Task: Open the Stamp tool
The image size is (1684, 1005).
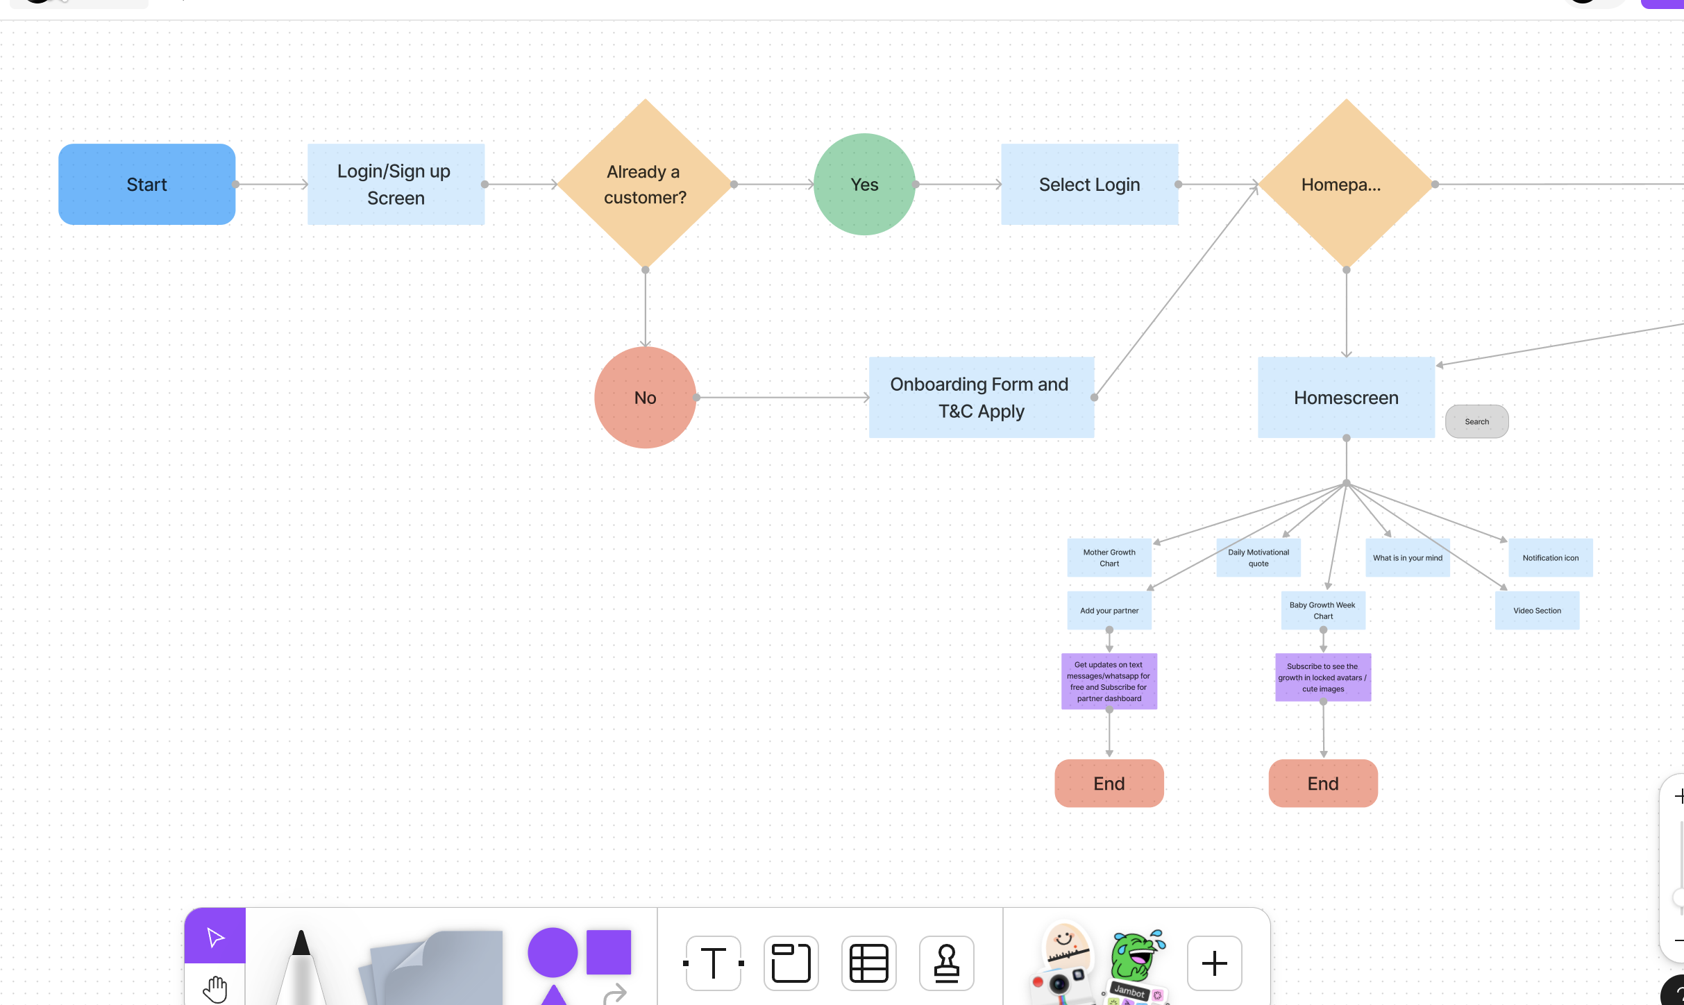Action: (947, 963)
